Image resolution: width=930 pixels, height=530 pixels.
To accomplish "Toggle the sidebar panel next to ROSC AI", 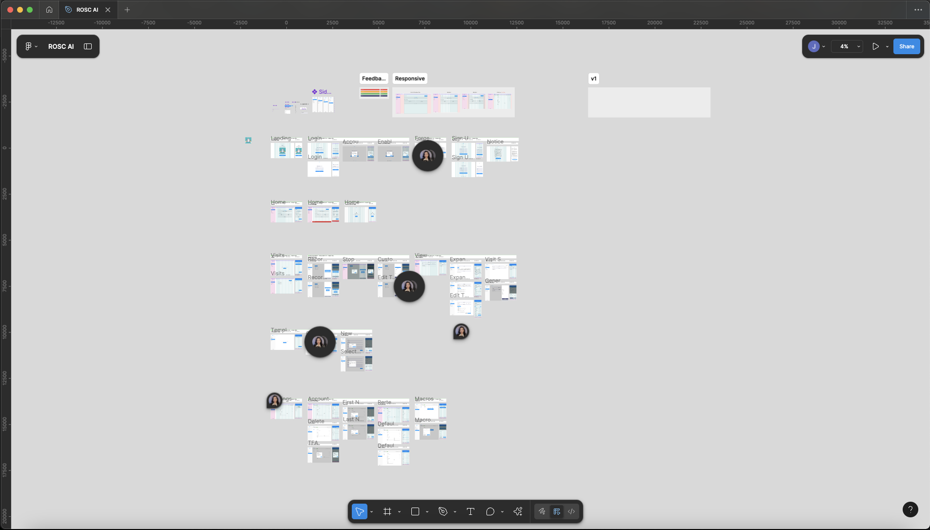I will [x=88, y=46].
